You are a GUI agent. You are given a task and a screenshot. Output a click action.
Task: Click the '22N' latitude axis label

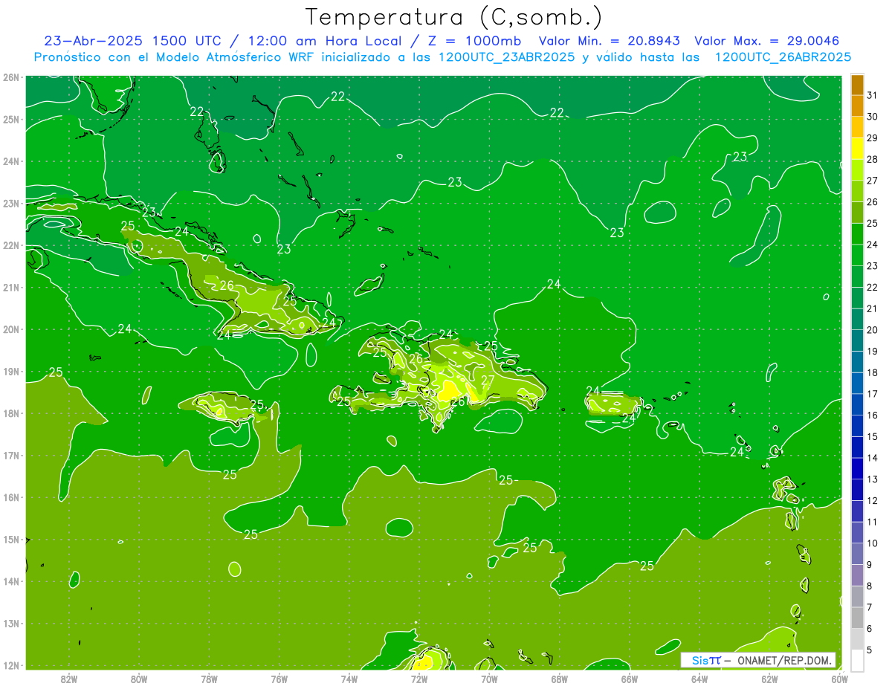point(10,245)
